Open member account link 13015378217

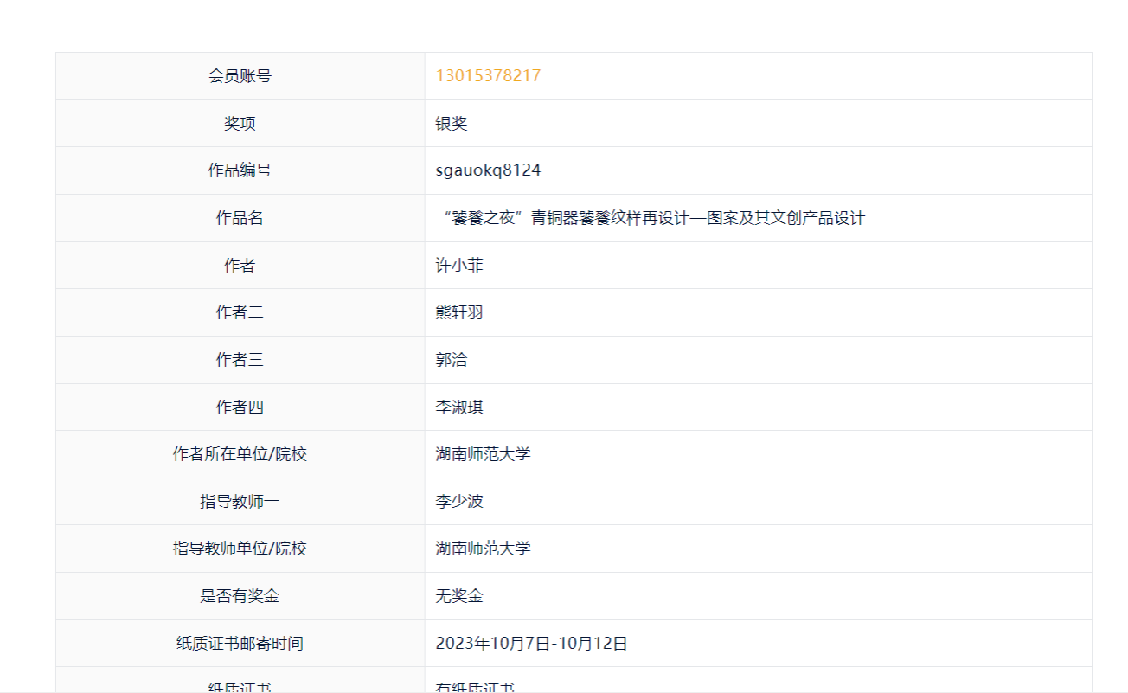click(x=488, y=76)
